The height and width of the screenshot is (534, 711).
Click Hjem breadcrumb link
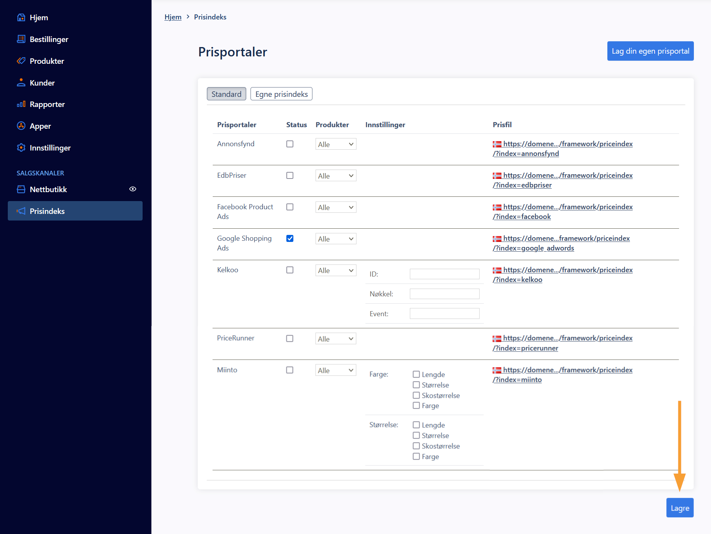[x=173, y=17]
